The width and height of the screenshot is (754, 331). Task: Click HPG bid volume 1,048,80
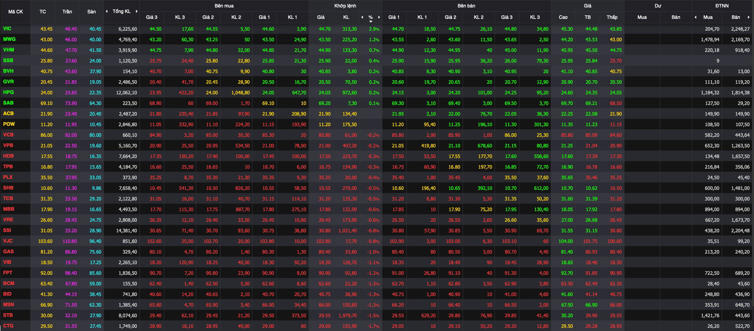pyautogui.click(x=240, y=93)
